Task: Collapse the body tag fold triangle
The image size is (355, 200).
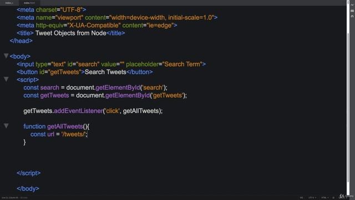Action: [x=6, y=56]
